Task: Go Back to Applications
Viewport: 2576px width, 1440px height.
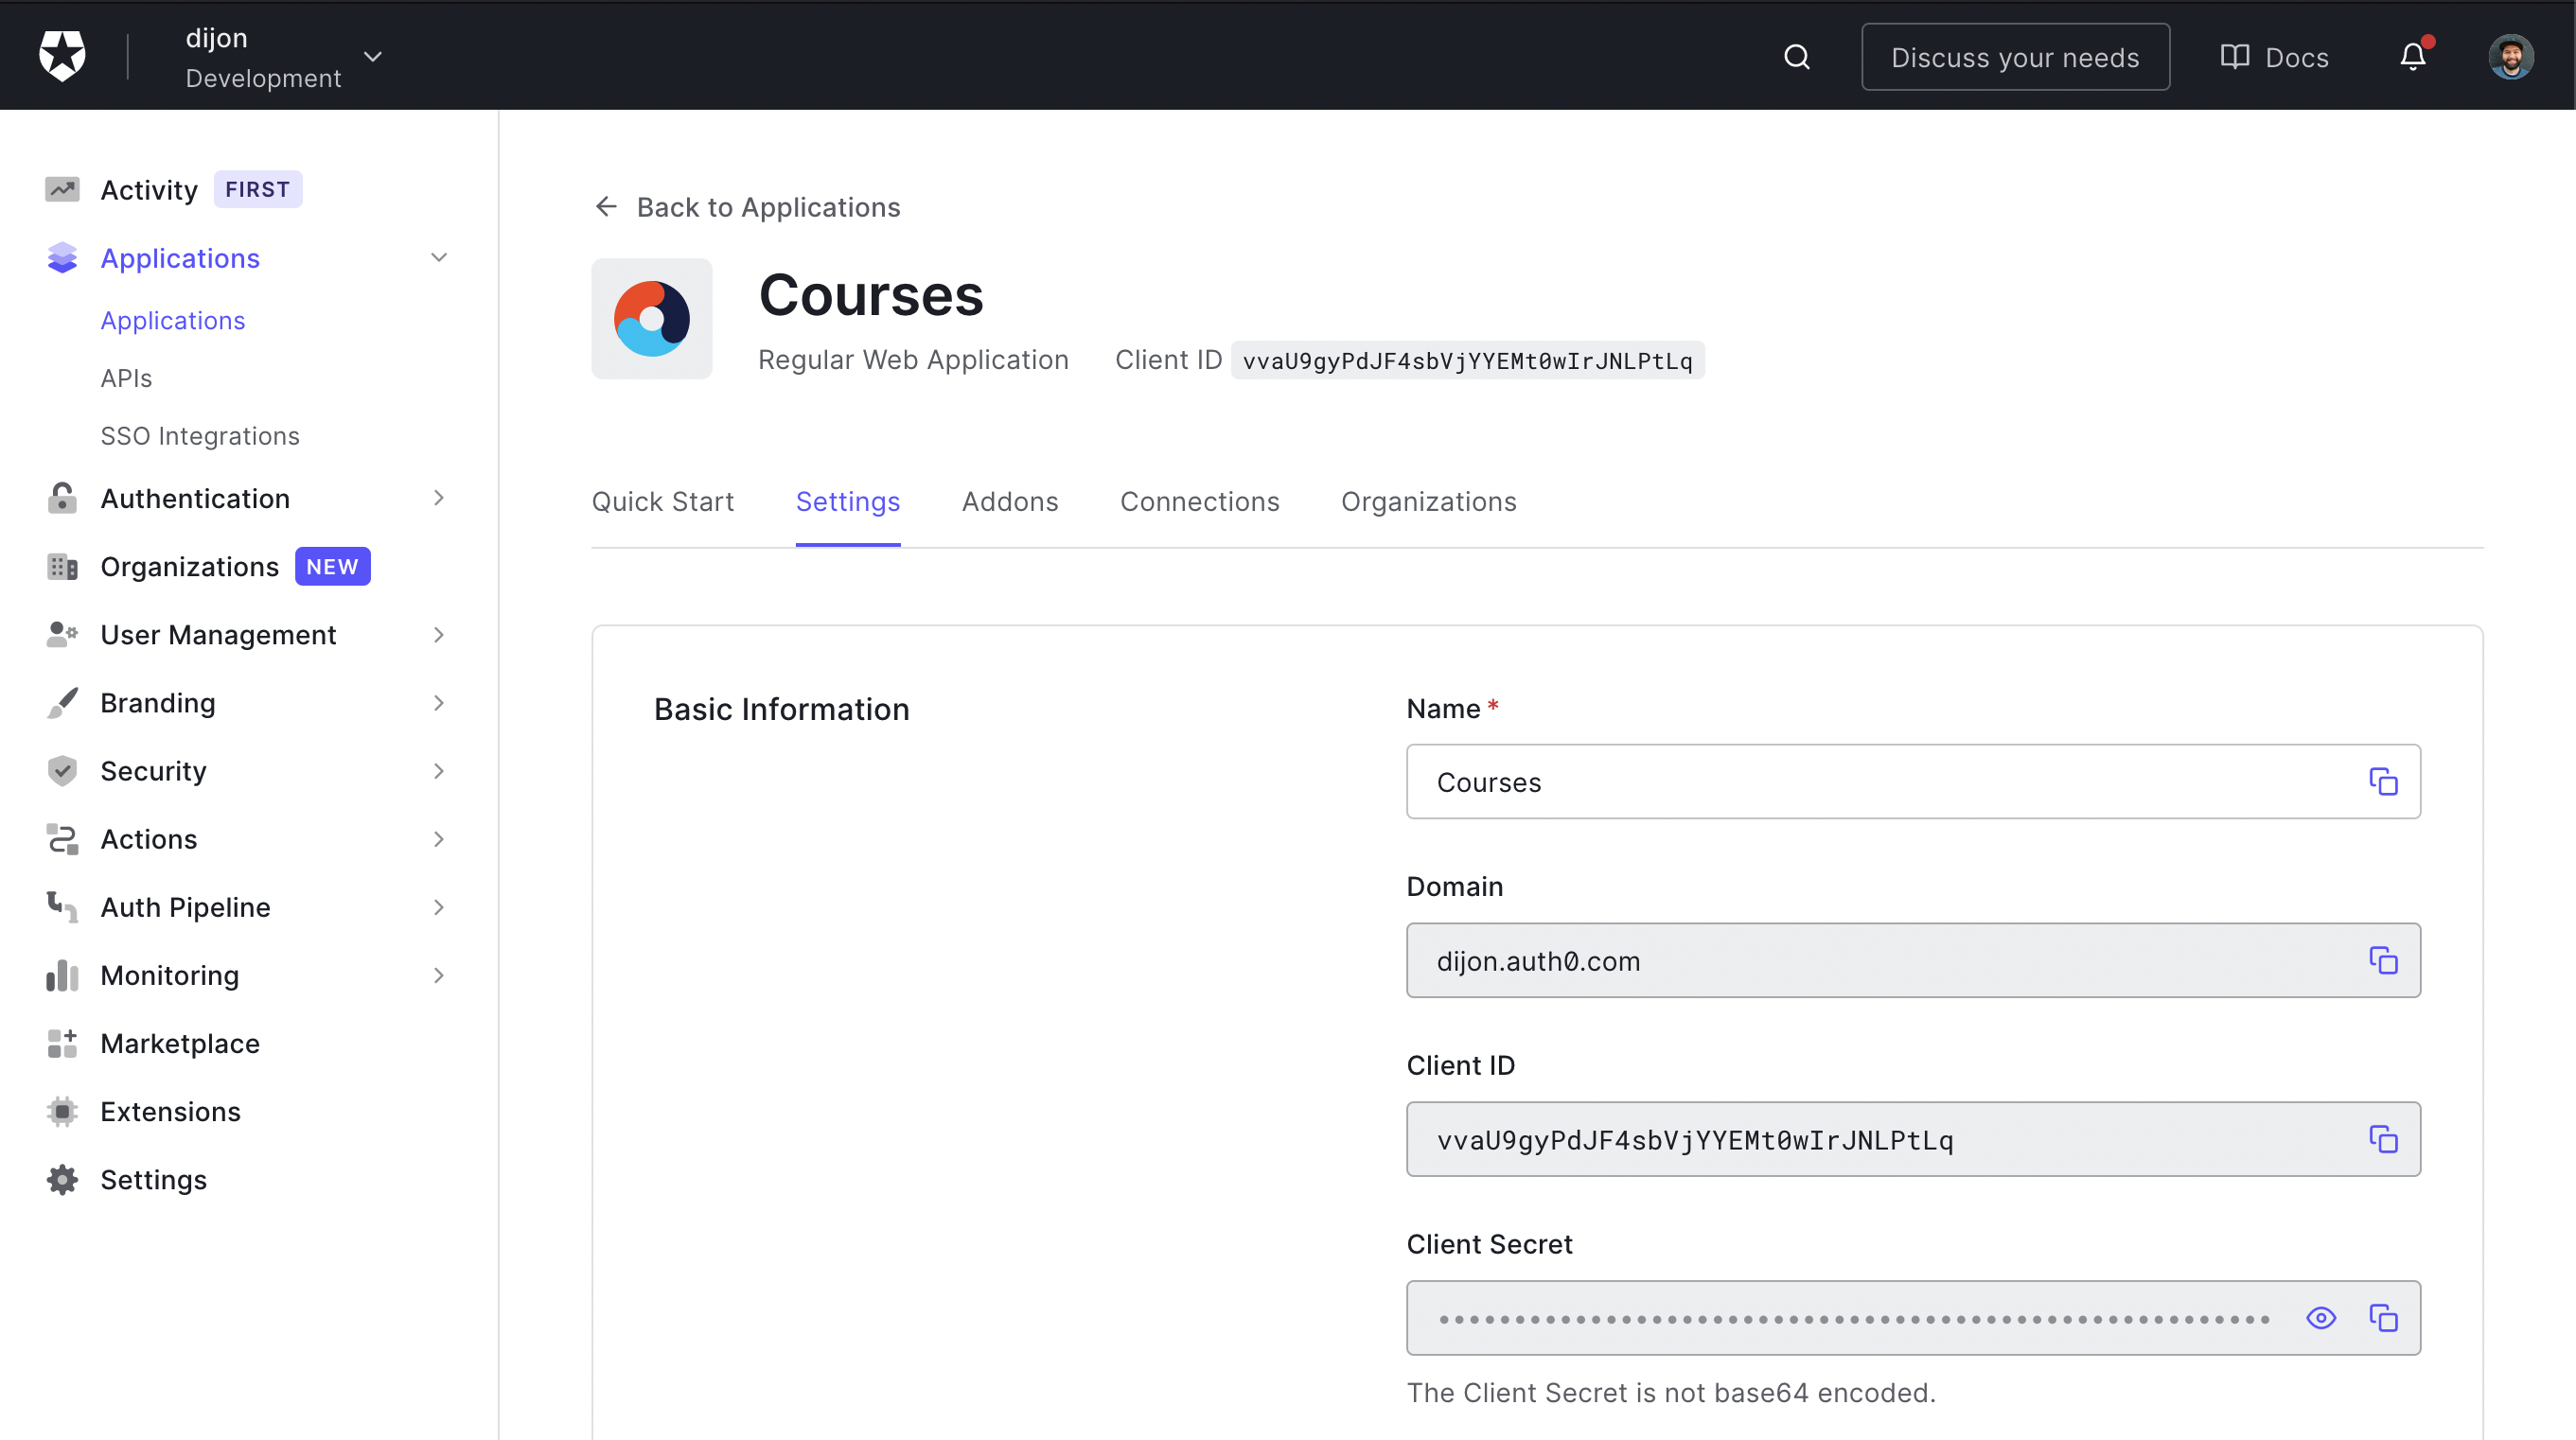Action: pos(769,207)
